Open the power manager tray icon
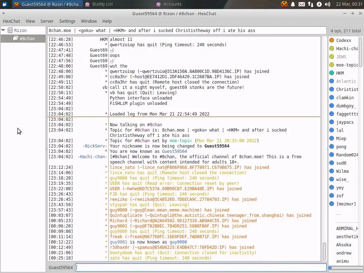The height and width of the screenshot is (273, 364). (x=319, y=4)
